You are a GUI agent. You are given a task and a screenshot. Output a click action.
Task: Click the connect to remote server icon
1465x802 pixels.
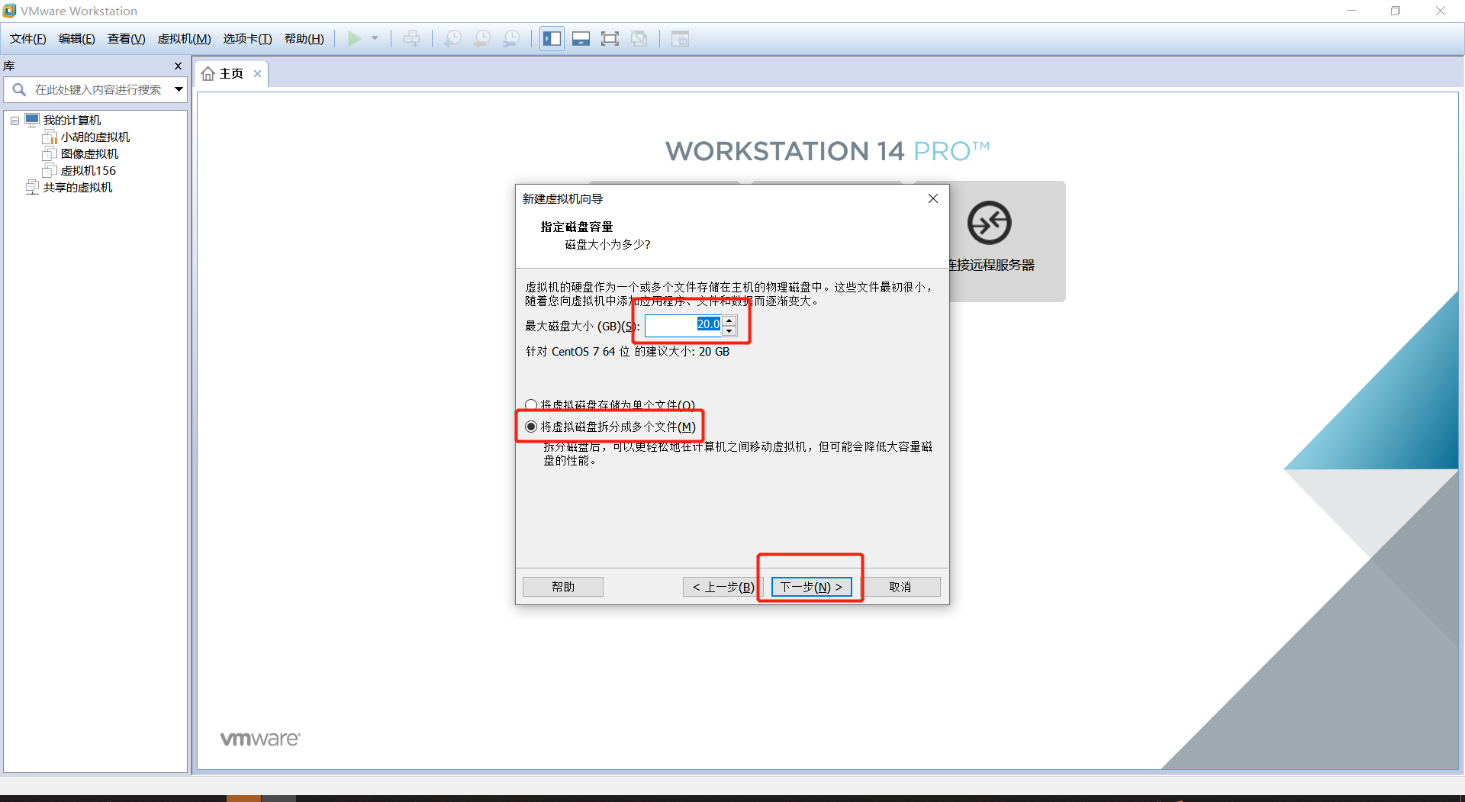990,223
